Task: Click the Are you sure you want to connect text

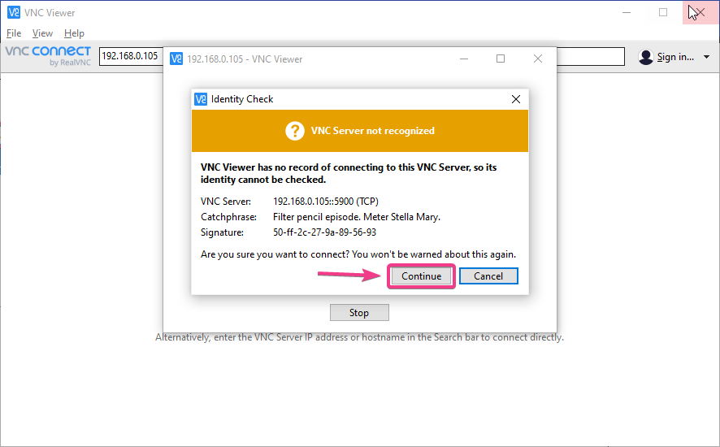Action: [358, 254]
